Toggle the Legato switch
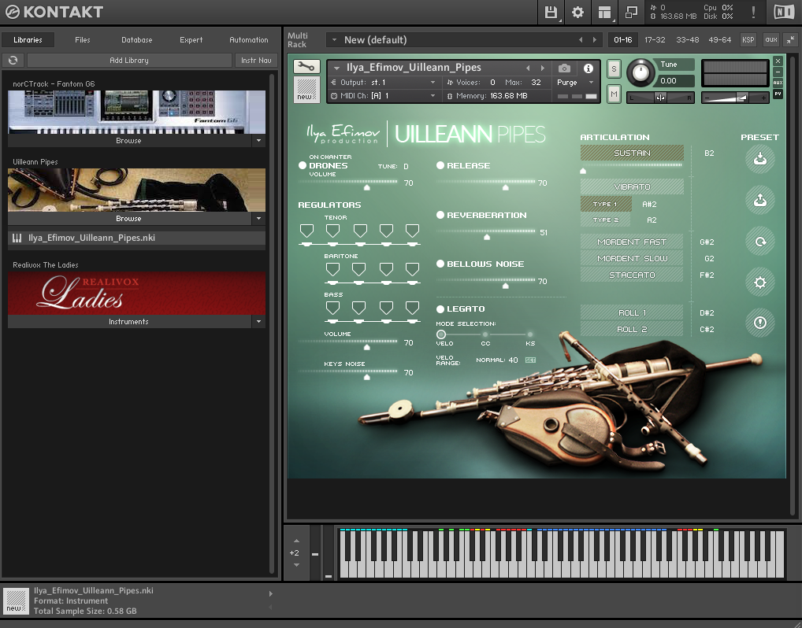The height and width of the screenshot is (628, 802). coord(440,308)
